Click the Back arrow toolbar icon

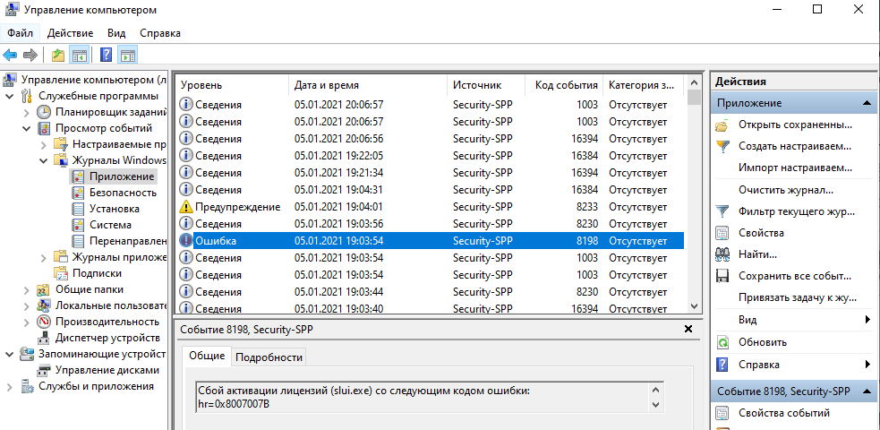10,55
